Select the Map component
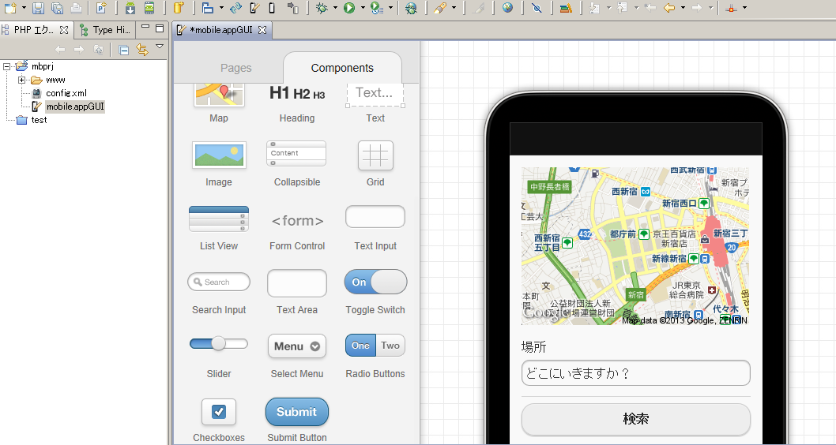 pos(219,95)
